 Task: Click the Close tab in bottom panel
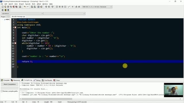(x=57, y=80)
